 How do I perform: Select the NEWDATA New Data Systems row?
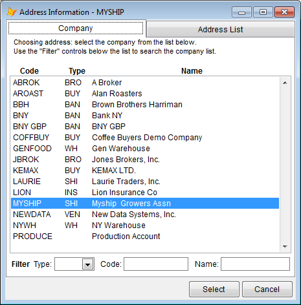point(145,215)
